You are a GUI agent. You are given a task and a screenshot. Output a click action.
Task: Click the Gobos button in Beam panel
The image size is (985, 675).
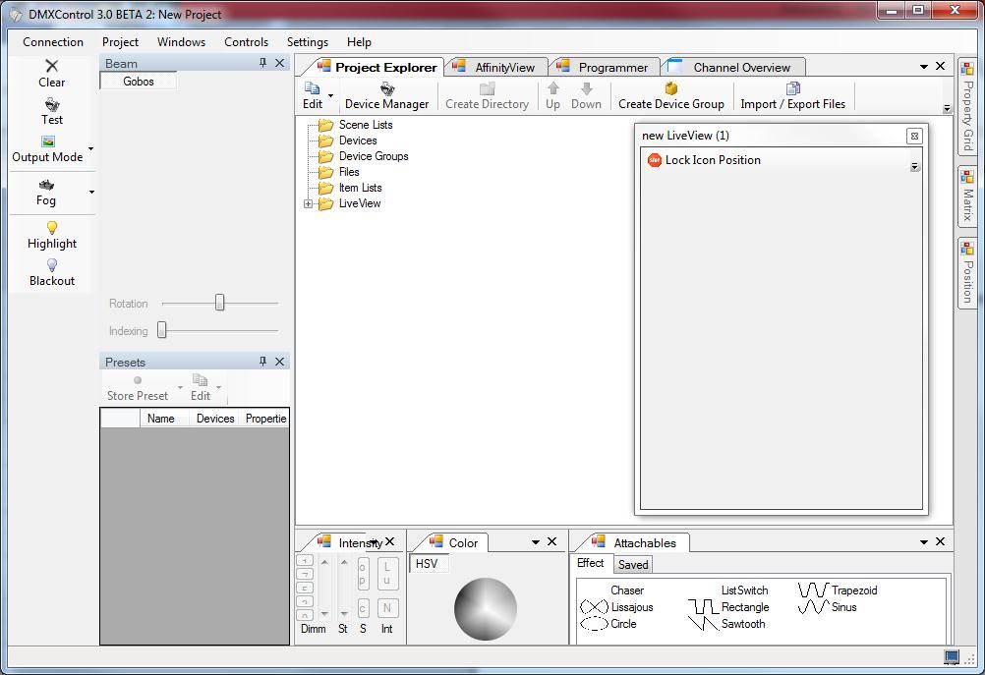point(139,82)
